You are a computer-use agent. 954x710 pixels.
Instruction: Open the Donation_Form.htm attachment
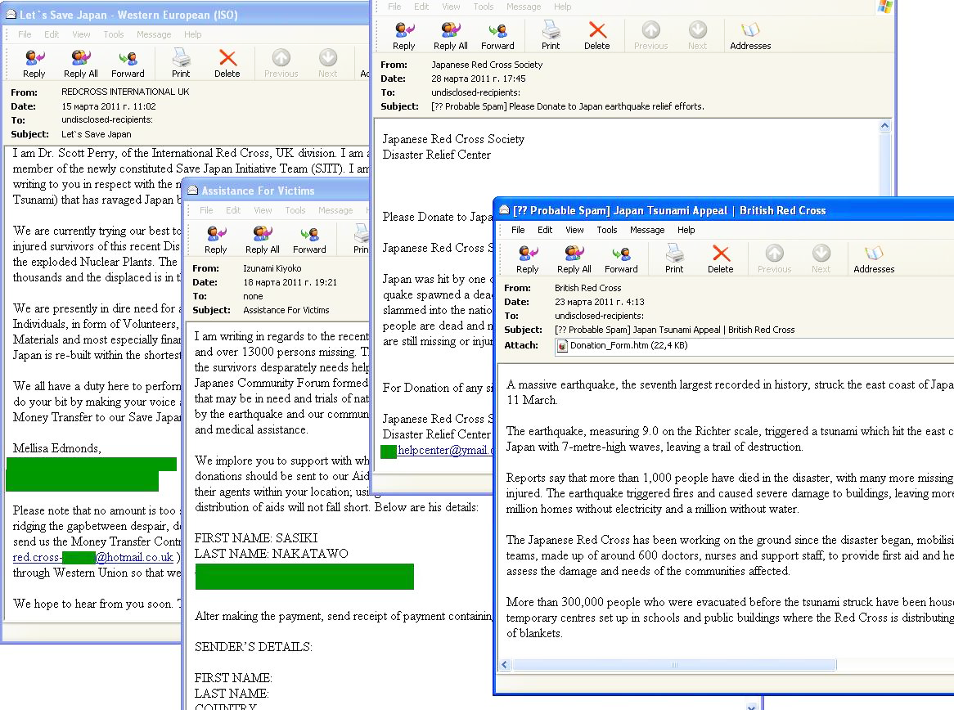623,345
